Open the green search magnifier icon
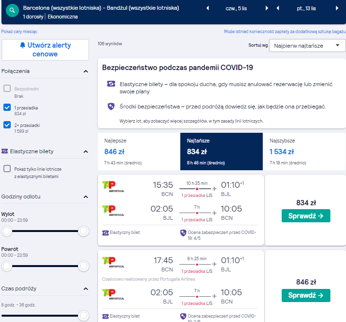 (x=12, y=10)
